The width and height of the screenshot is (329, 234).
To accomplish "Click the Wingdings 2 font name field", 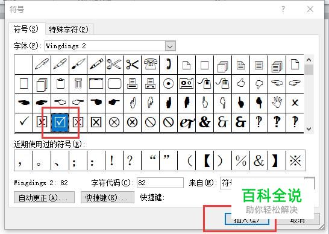I will 105,46.
